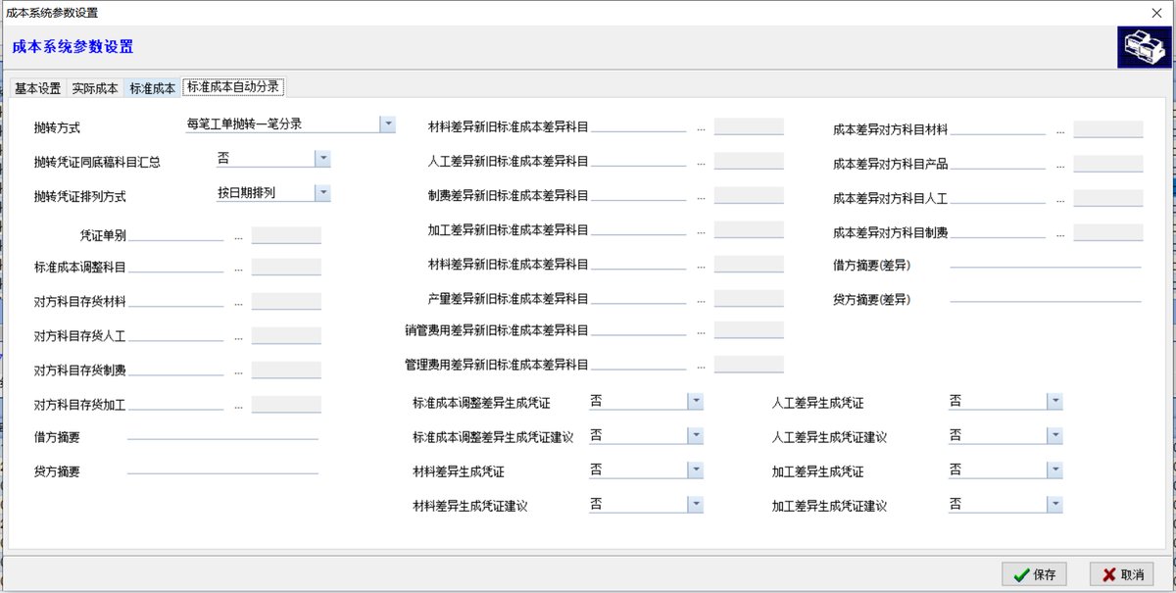
Task: Click the 抛转方式 label text
Action: (x=57, y=128)
